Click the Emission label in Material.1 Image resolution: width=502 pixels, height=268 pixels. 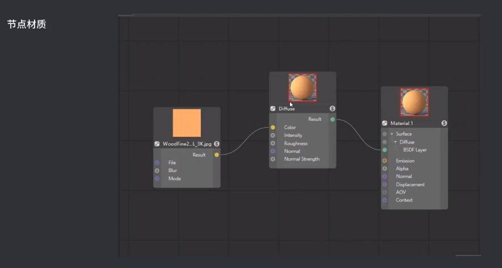tap(406, 161)
